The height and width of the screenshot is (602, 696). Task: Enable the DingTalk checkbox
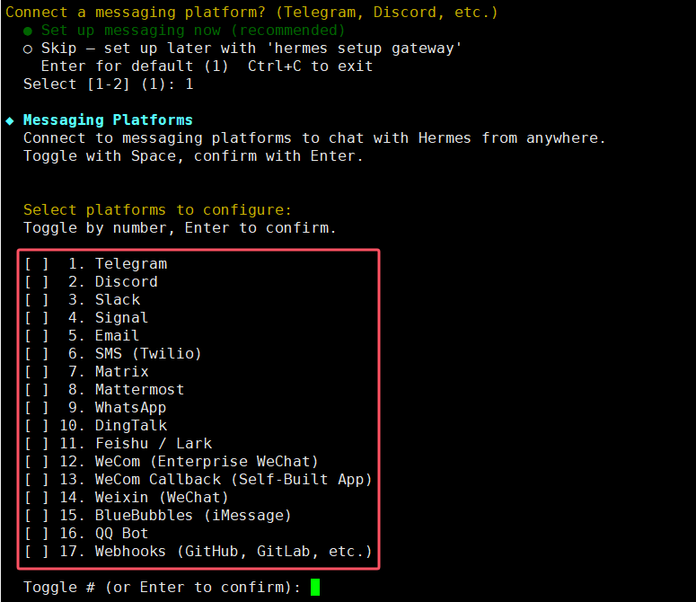(x=37, y=426)
